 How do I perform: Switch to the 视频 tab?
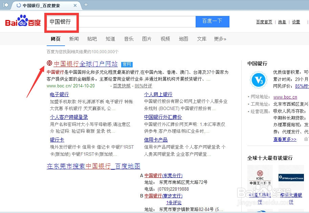[165, 39]
